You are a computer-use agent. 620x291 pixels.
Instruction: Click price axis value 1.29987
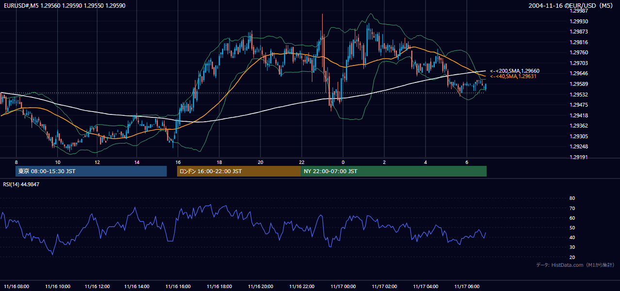point(579,11)
